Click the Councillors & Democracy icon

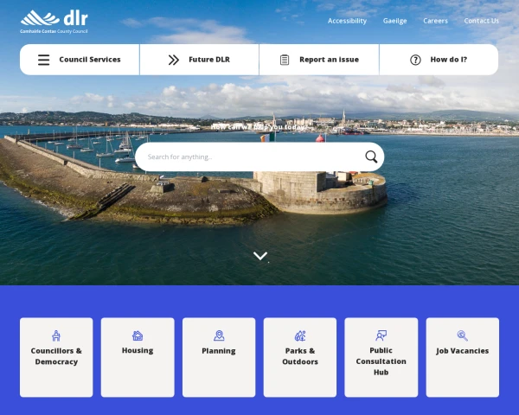56,335
